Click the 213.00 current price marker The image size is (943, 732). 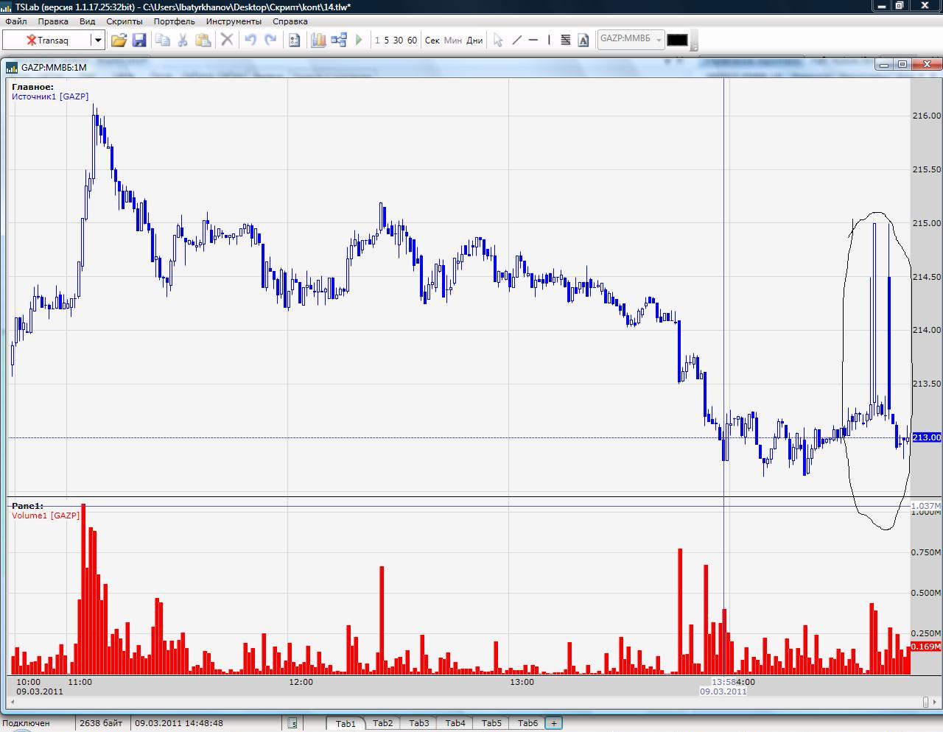point(928,437)
